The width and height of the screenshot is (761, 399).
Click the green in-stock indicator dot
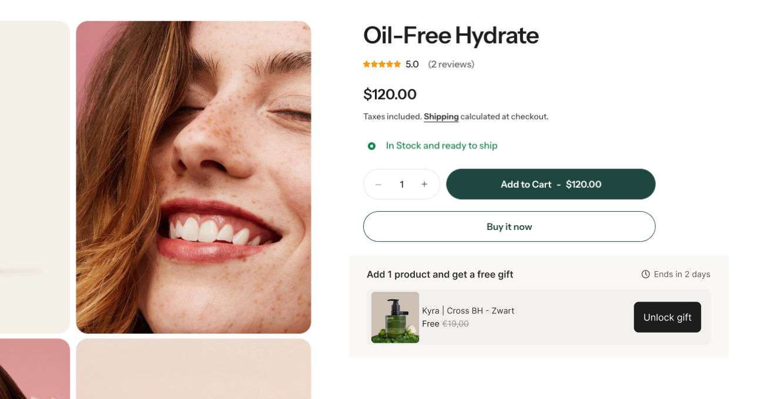coord(371,146)
